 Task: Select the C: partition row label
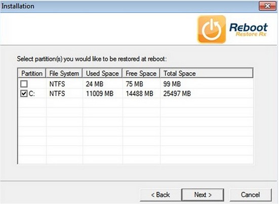(32, 94)
